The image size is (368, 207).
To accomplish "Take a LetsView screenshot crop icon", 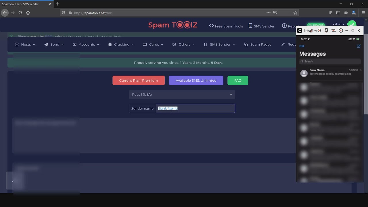I will tap(333, 30).
